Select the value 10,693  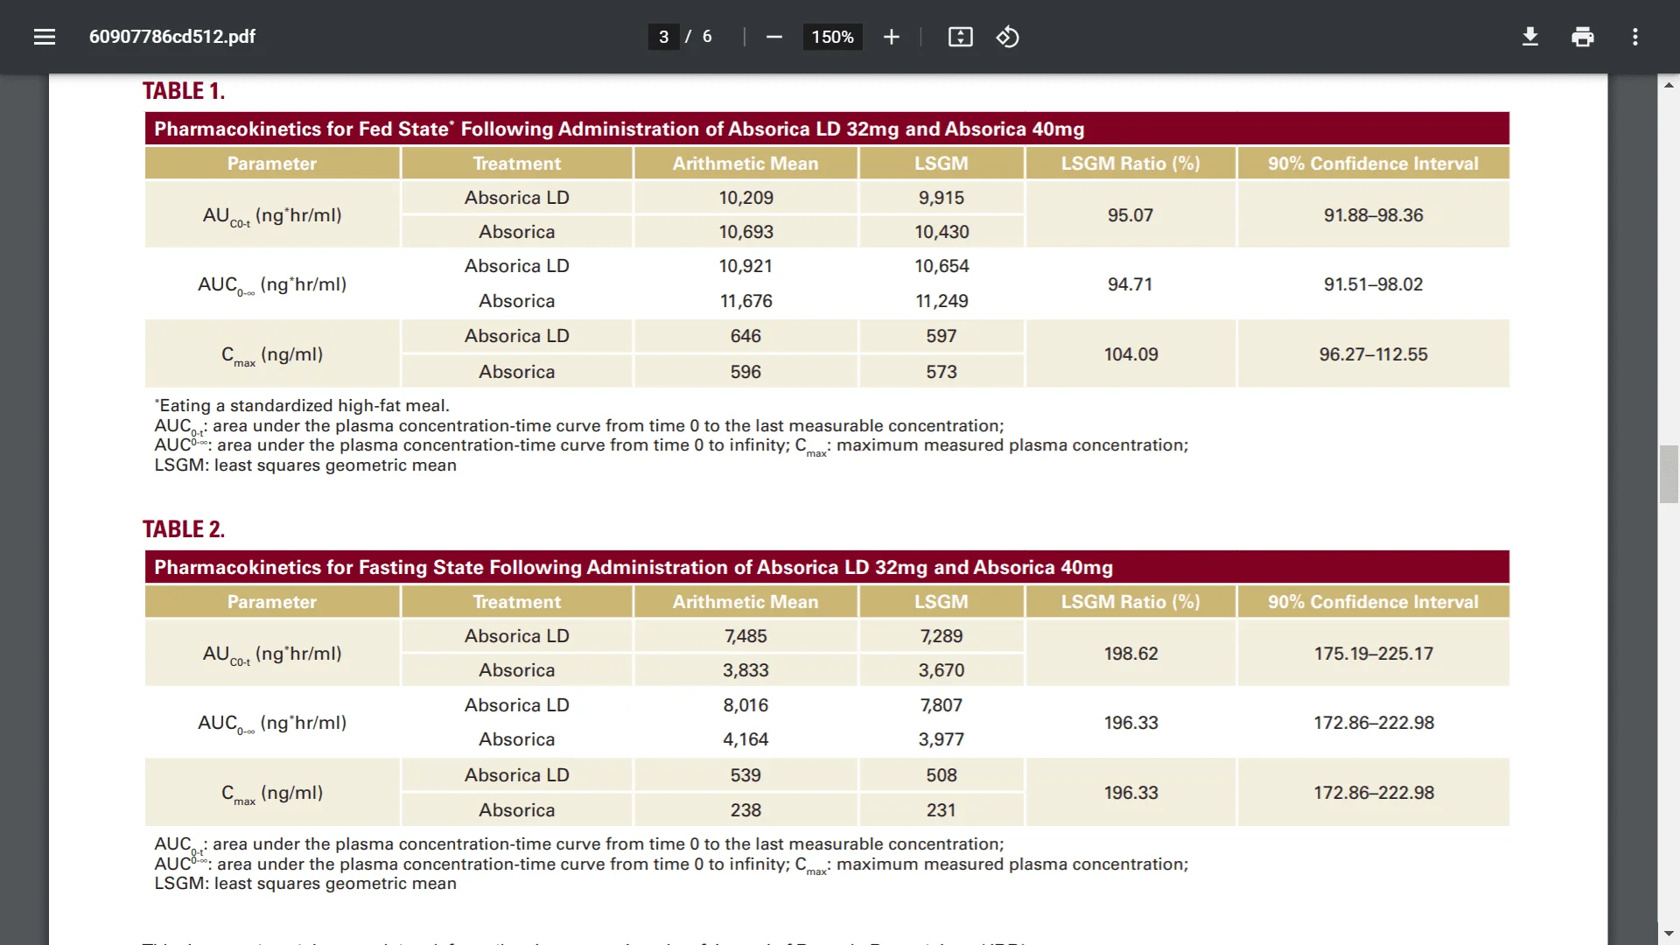746,232
